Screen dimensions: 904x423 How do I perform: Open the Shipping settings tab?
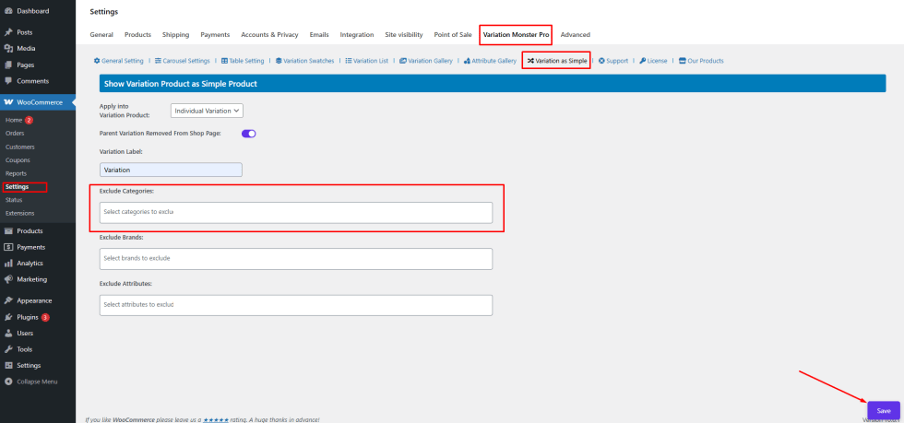coord(176,35)
